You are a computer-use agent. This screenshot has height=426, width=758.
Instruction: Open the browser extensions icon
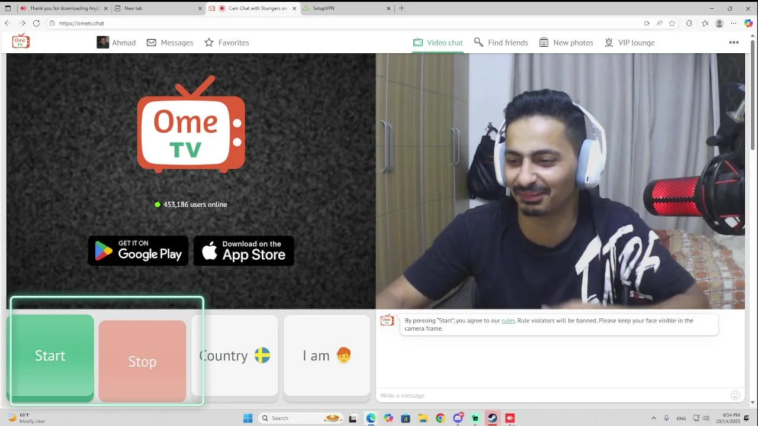click(689, 23)
